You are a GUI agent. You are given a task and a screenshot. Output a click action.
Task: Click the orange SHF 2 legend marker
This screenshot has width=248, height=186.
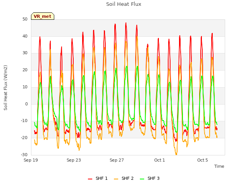click(x=116, y=179)
